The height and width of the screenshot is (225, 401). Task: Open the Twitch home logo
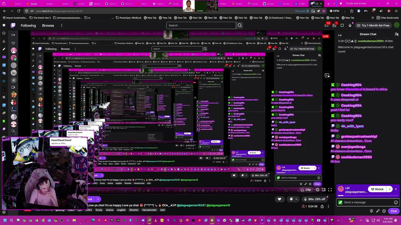pyautogui.click(x=13, y=25)
